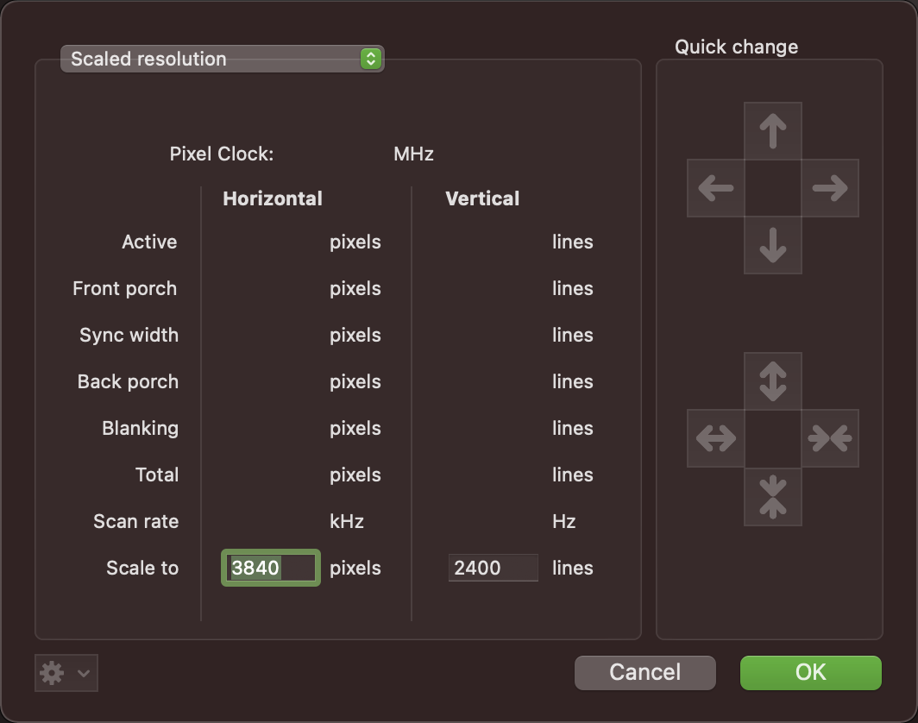Confirm changes with the OK button
The image size is (918, 723).
click(810, 672)
